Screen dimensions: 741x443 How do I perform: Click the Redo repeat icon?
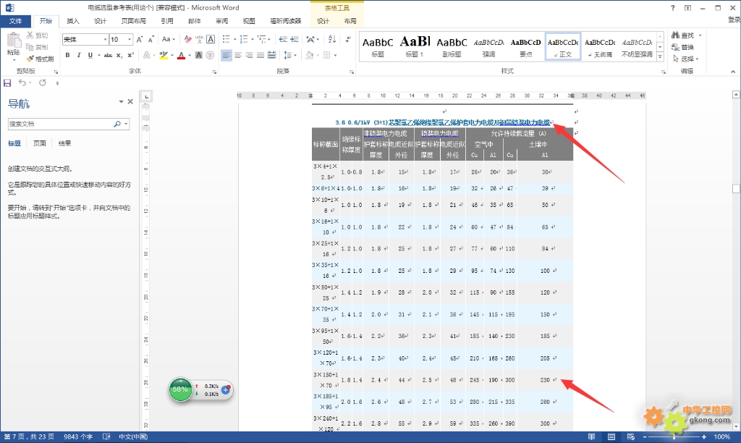pyautogui.click(x=43, y=83)
